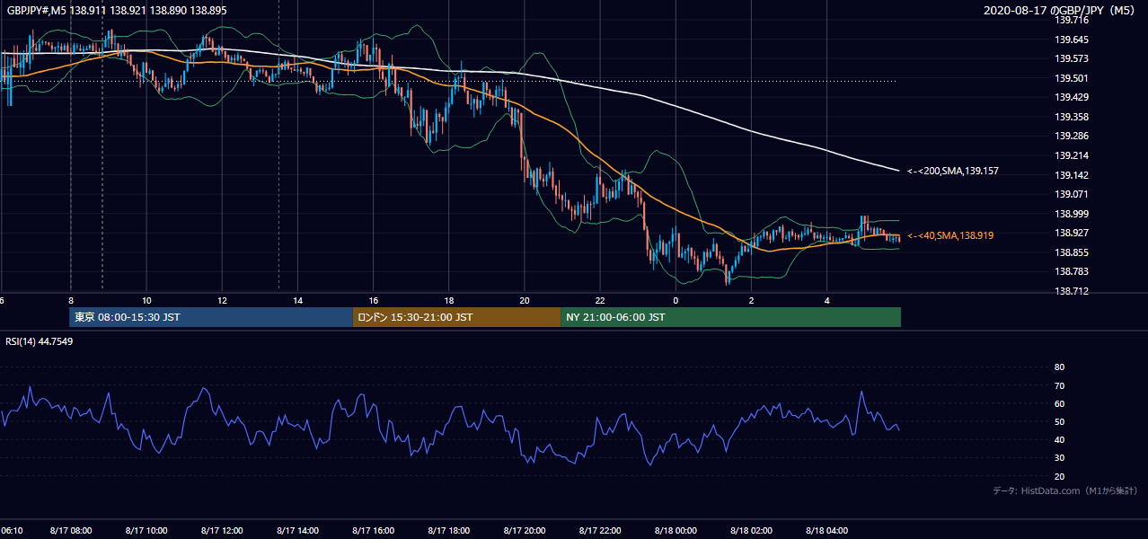Click hour marker 20 under the price chart
Viewport: 1148px width, 539px height.
525,301
